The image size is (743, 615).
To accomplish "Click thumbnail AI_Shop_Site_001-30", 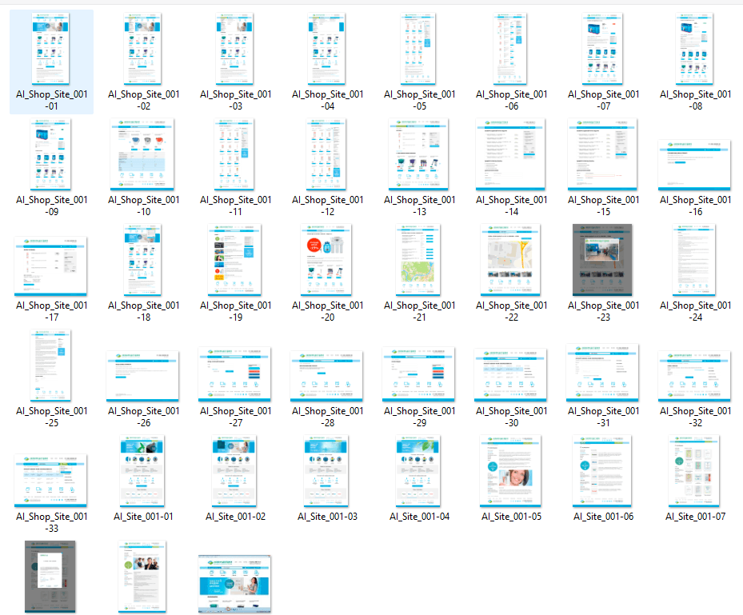I will coord(510,375).
